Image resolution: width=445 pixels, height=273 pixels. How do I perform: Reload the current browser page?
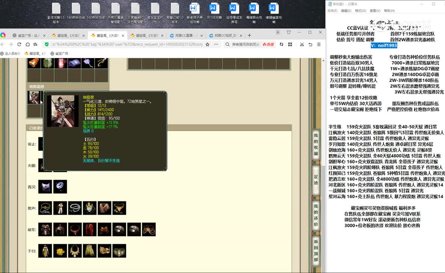tap(19, 44)
